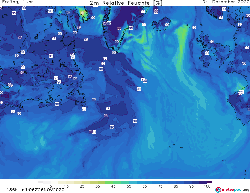Click the "35" label on the color scale

pos(98,186)
